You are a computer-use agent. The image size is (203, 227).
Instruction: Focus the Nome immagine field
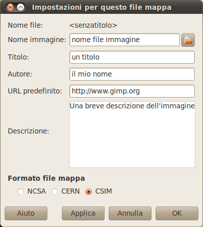point(125,40)
